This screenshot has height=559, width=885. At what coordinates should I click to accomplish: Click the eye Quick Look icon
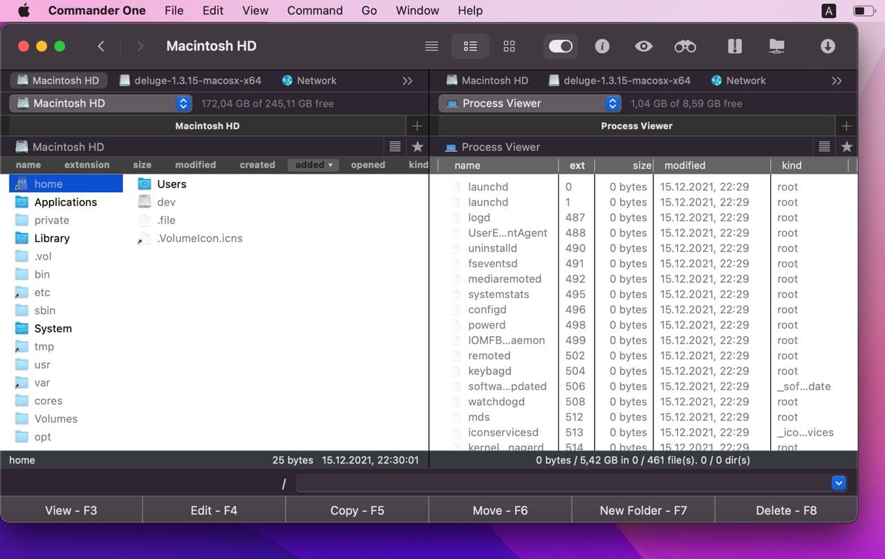[x=644, y=46]
